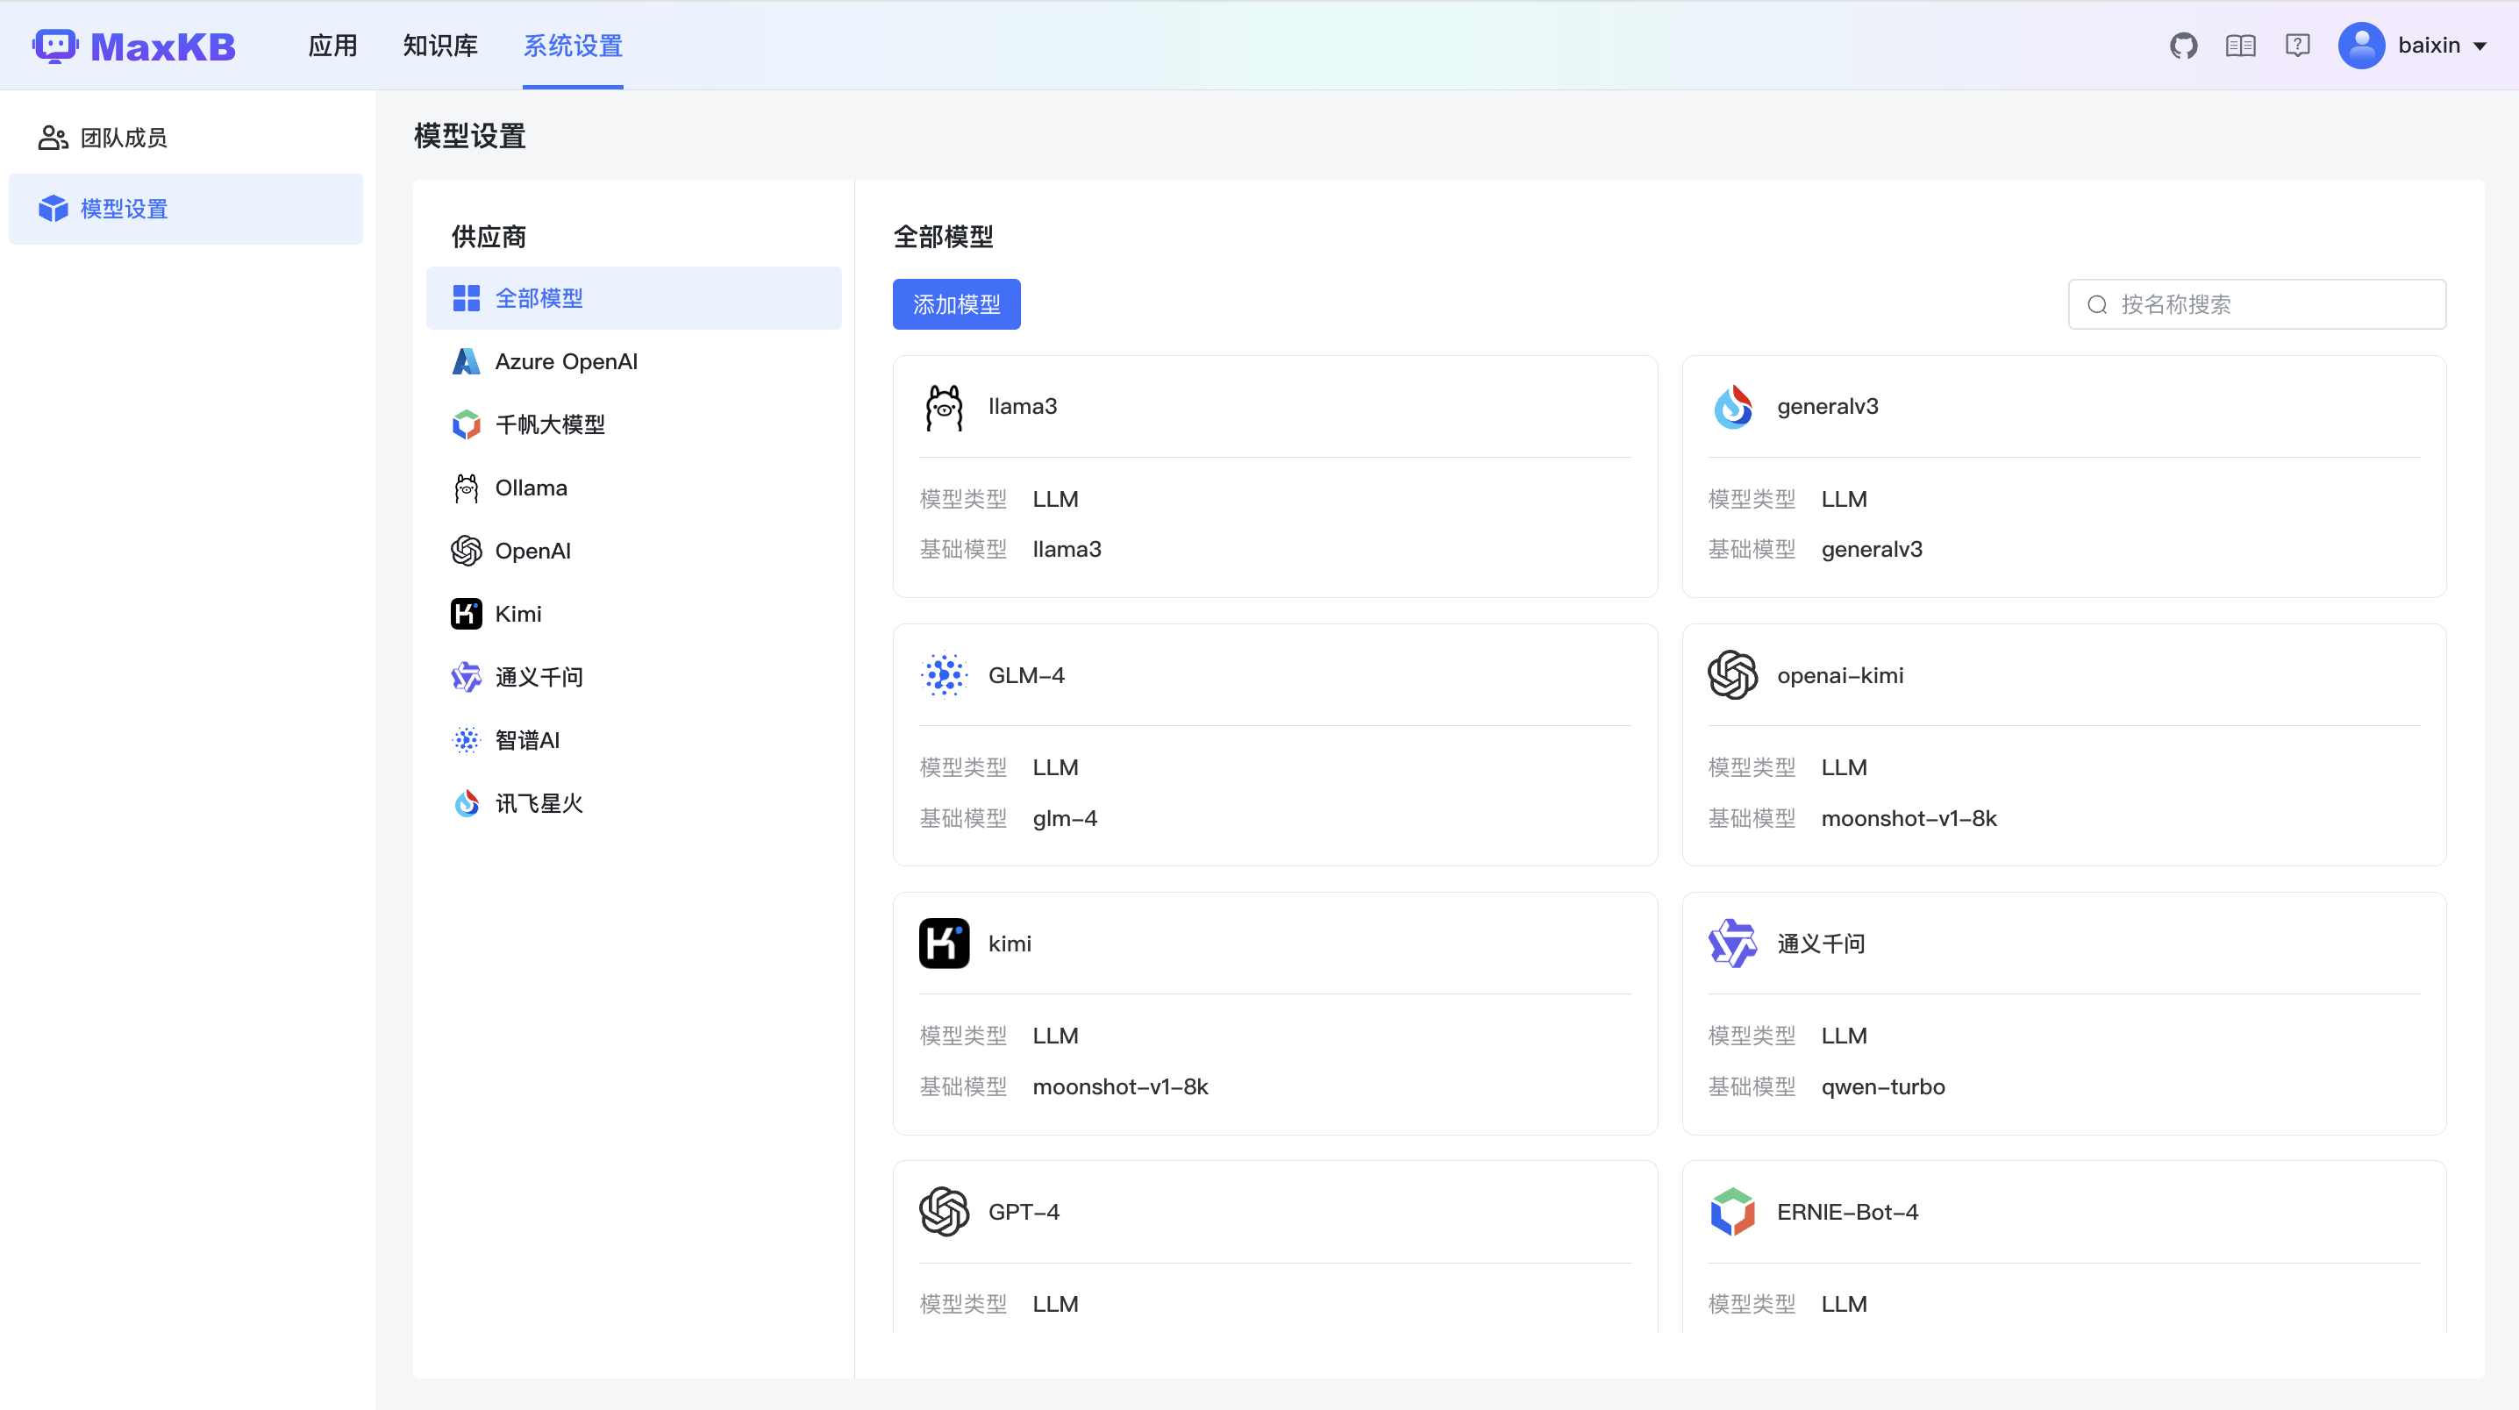This screenshot has width=2519, height=1410.
Task: Open 团队成员 in the sidebar
Action: point(123,138)
